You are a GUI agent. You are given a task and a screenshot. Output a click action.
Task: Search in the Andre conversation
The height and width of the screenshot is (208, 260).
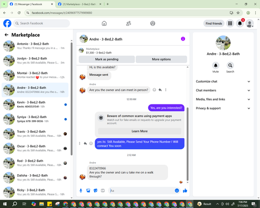(x=230, y=66)
